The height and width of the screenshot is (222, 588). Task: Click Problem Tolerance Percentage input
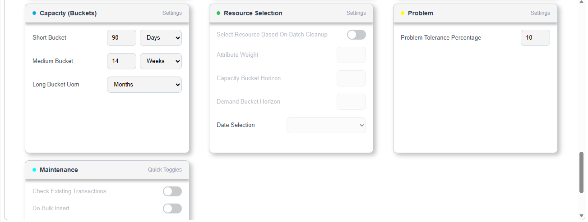(x=535, y=38)
